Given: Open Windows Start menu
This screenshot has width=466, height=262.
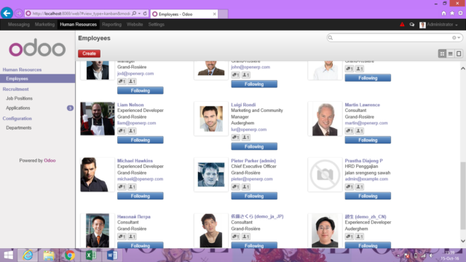Looking at the screenshot, I should tap(8, 255).
